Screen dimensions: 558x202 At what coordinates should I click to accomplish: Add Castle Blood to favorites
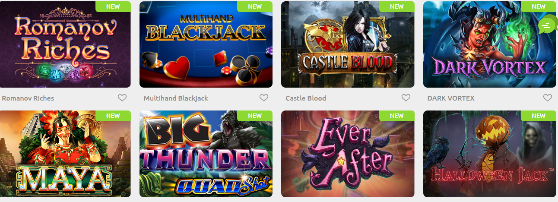point(406,98)
